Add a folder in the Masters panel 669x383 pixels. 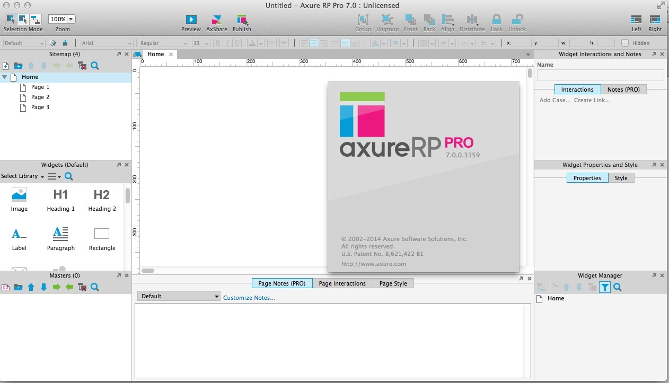pyautogui.click(x=18, y=287)
